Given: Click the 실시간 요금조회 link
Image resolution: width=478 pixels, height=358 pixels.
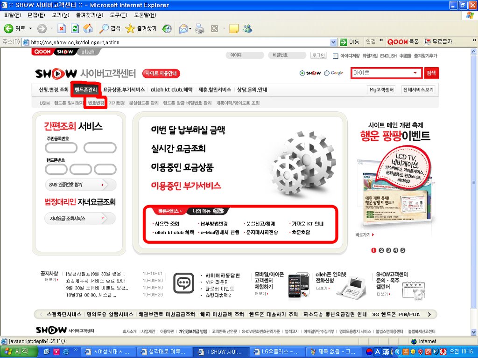Looking at the screenshot, I should click(x=178, y=149).
